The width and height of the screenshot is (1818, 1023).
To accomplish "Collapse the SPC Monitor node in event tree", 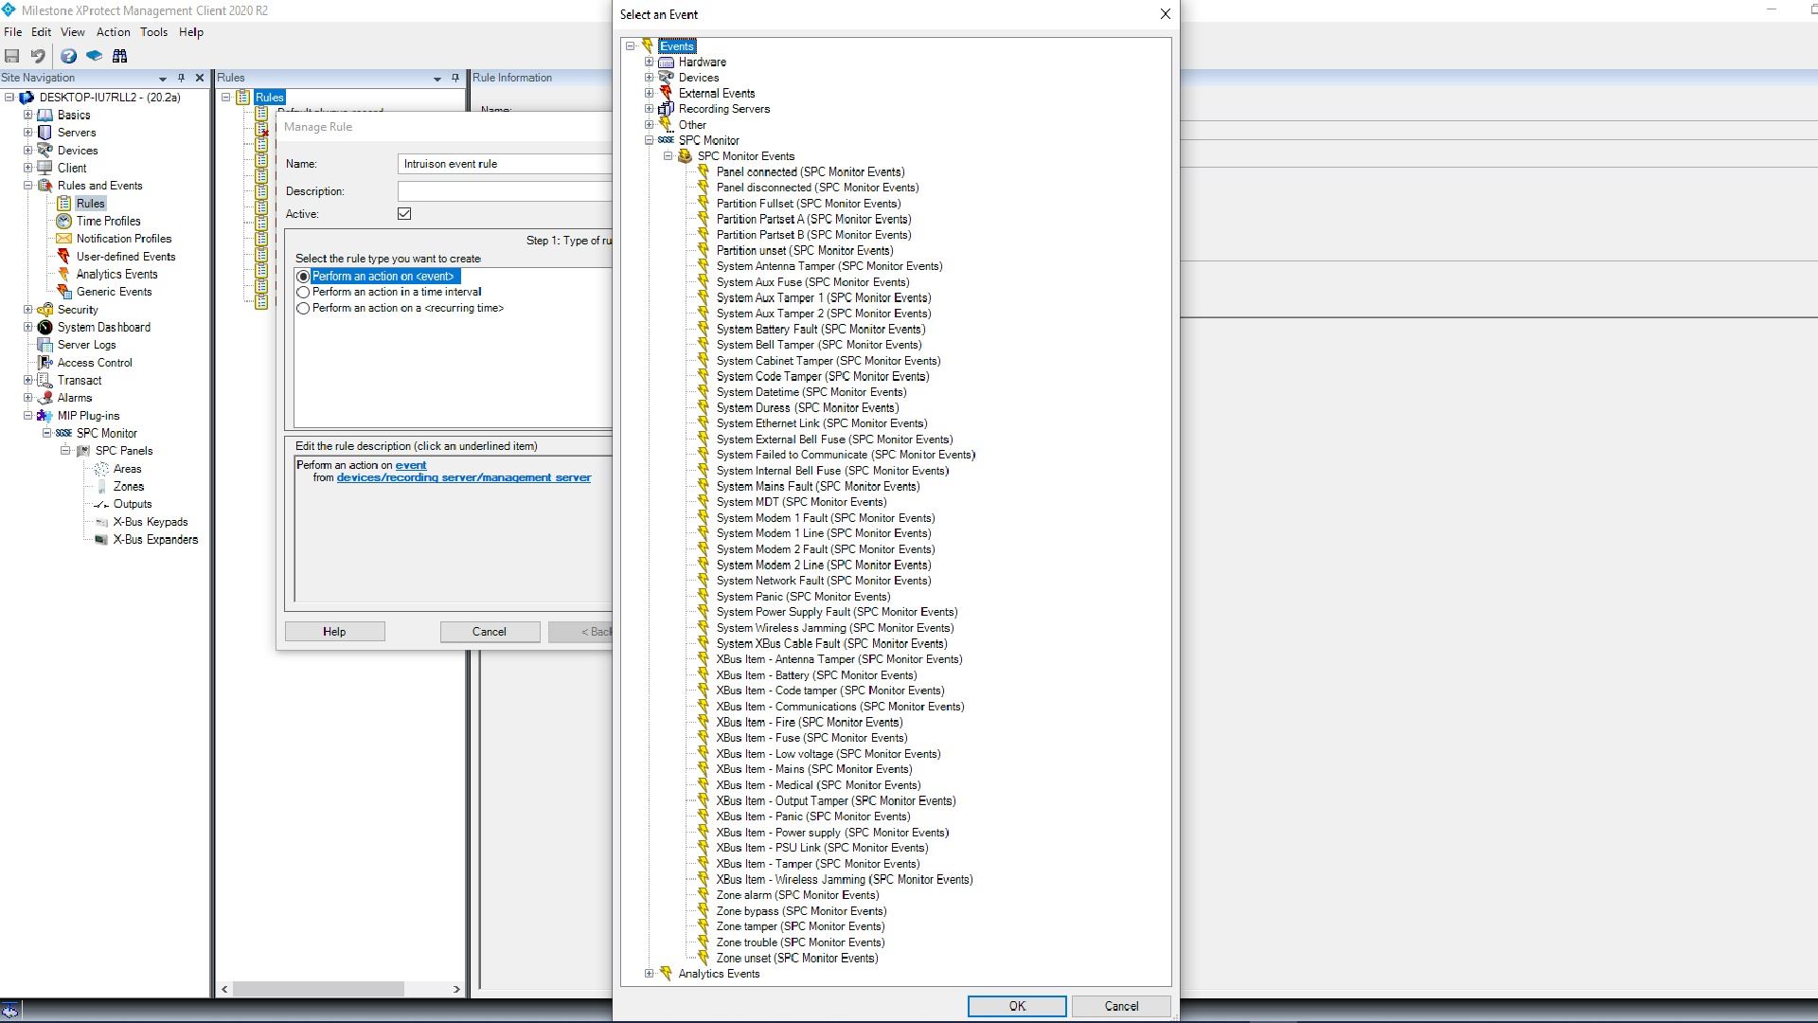I will pos(650,140).
